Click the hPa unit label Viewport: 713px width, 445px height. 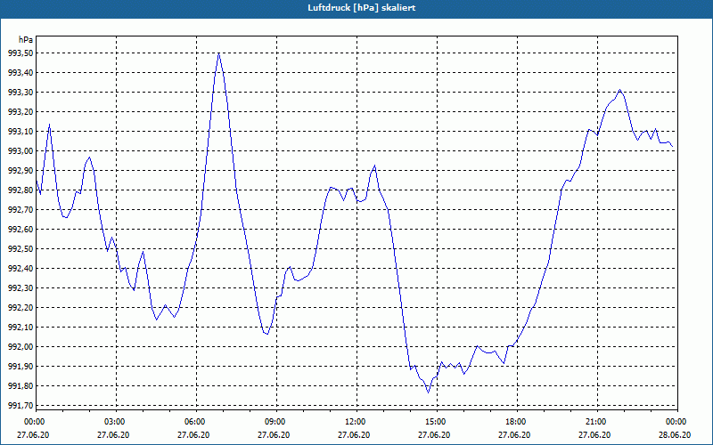click(26, 40)
